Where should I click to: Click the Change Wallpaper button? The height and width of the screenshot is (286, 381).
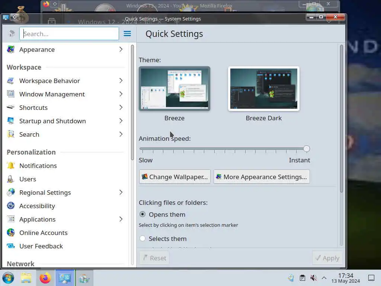[x=175, y=177]
